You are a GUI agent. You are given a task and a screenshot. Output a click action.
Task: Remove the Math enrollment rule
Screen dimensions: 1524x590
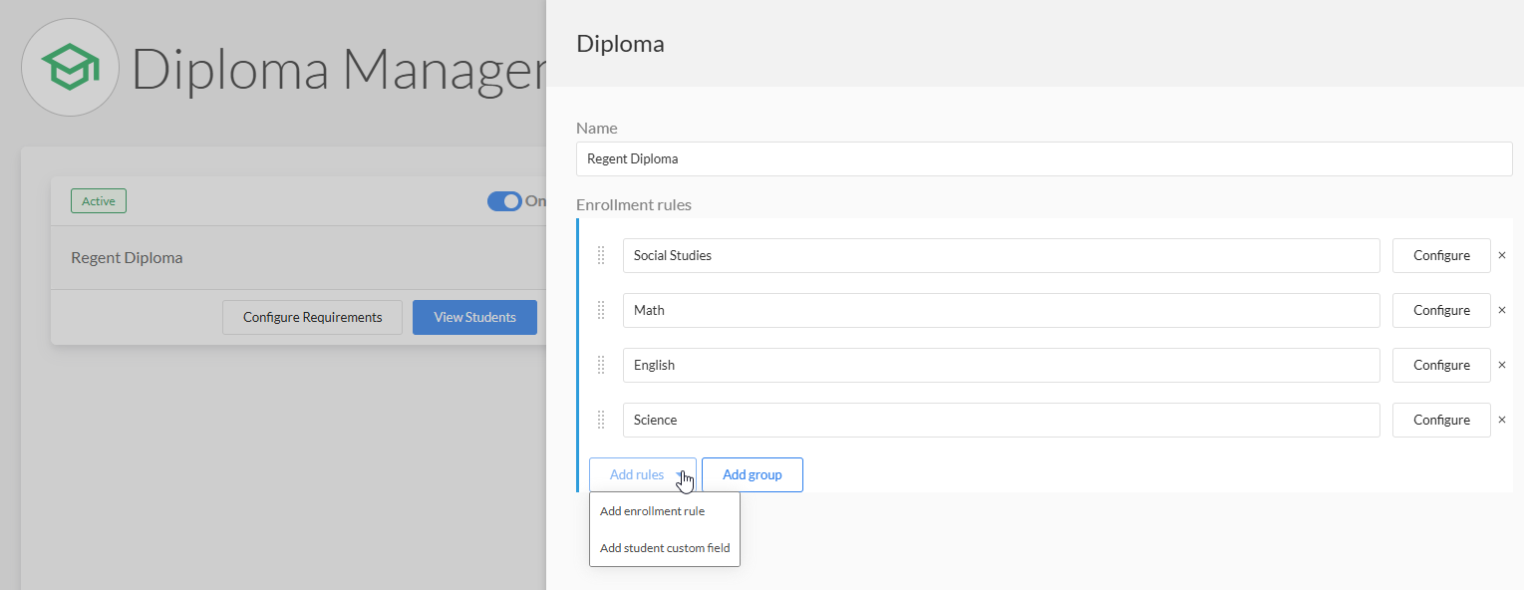1502,310
